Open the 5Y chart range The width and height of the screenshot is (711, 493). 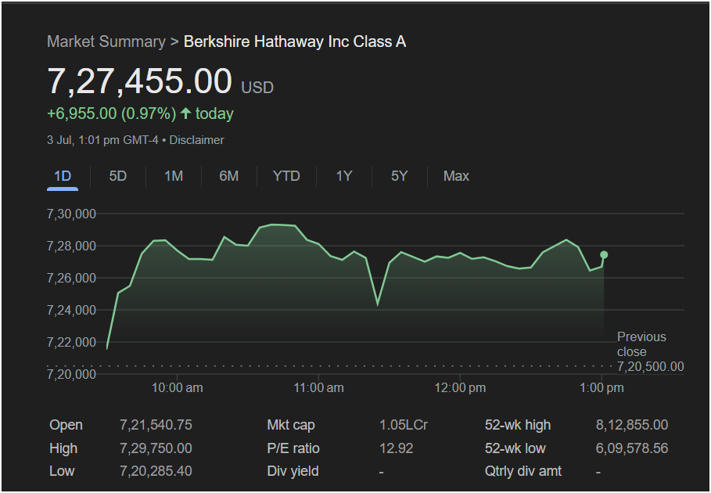[400, 176]
